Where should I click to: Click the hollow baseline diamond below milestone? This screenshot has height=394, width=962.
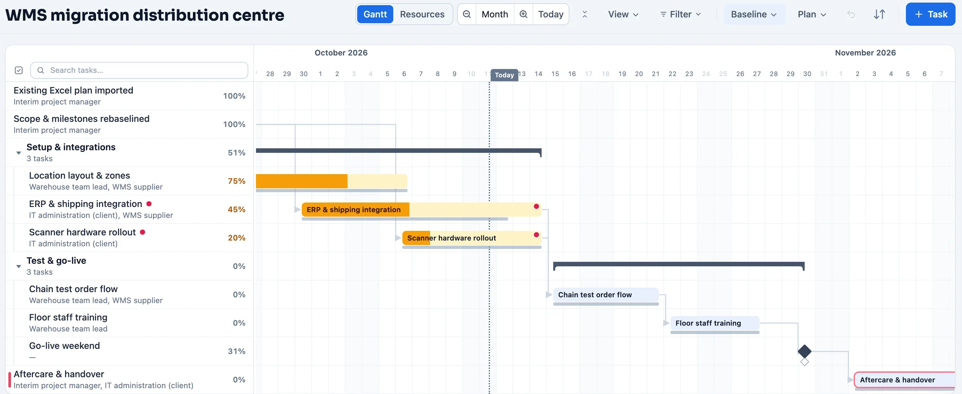coord(804,361)
